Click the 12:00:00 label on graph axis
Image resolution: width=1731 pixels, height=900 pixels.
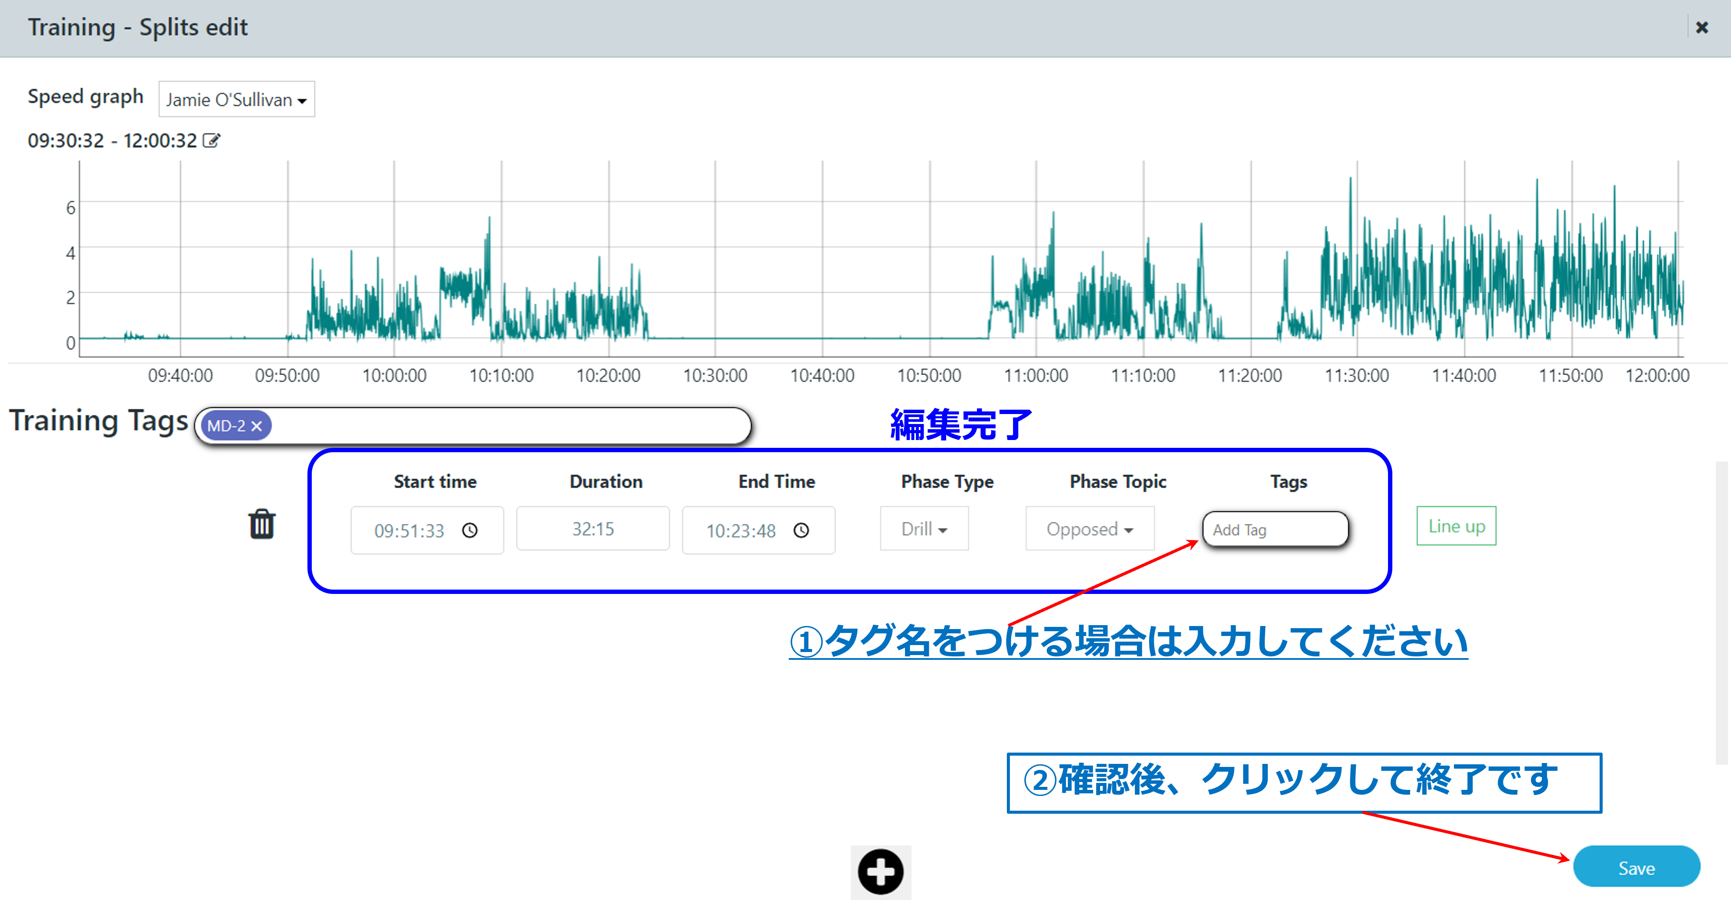[1657, 375]
